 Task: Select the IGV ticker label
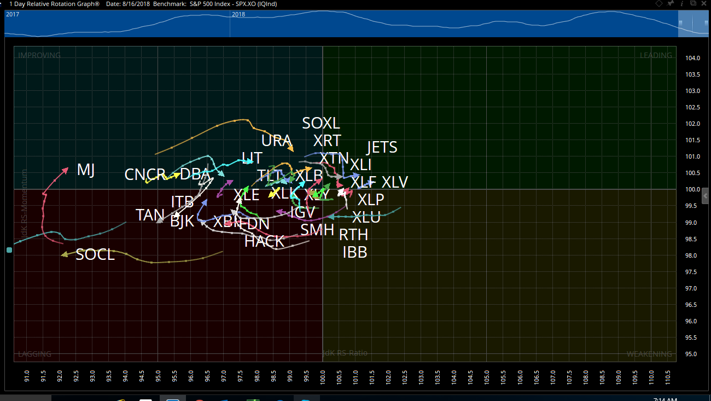tap(302, 212)
